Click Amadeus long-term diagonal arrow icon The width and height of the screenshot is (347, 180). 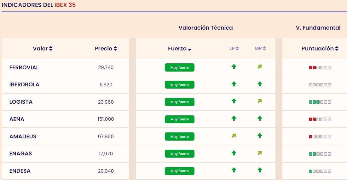pyautogui.click(x=234, y=136)
